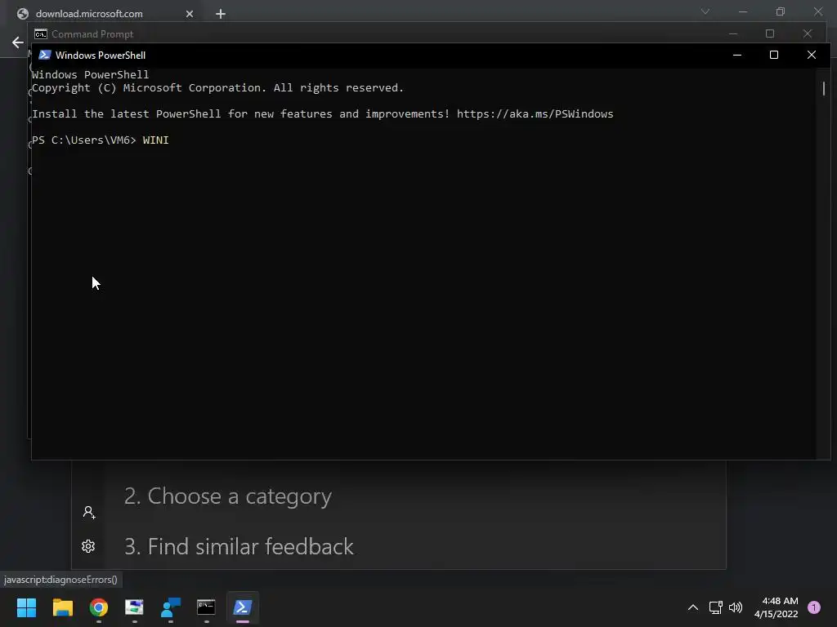This screenshot has width=837, height=627.
Task: Click the Windows PowerShell title text
Action: coord(101,56)
